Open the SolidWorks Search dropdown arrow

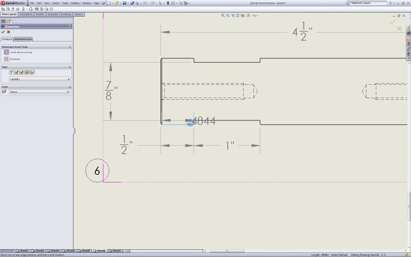(350, 3)
